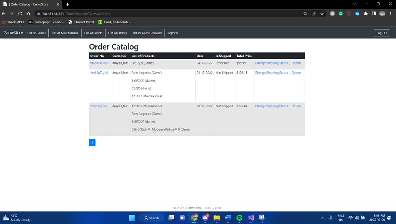
Task: Open the Windows Start menu
Action: click(132, 218)
